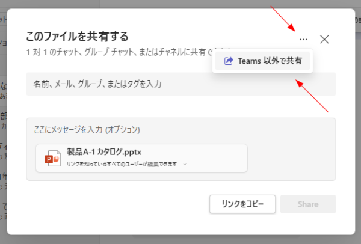Click the Share button
The height and width of the screenshot is (244, 361).
[x=308, y=204]
